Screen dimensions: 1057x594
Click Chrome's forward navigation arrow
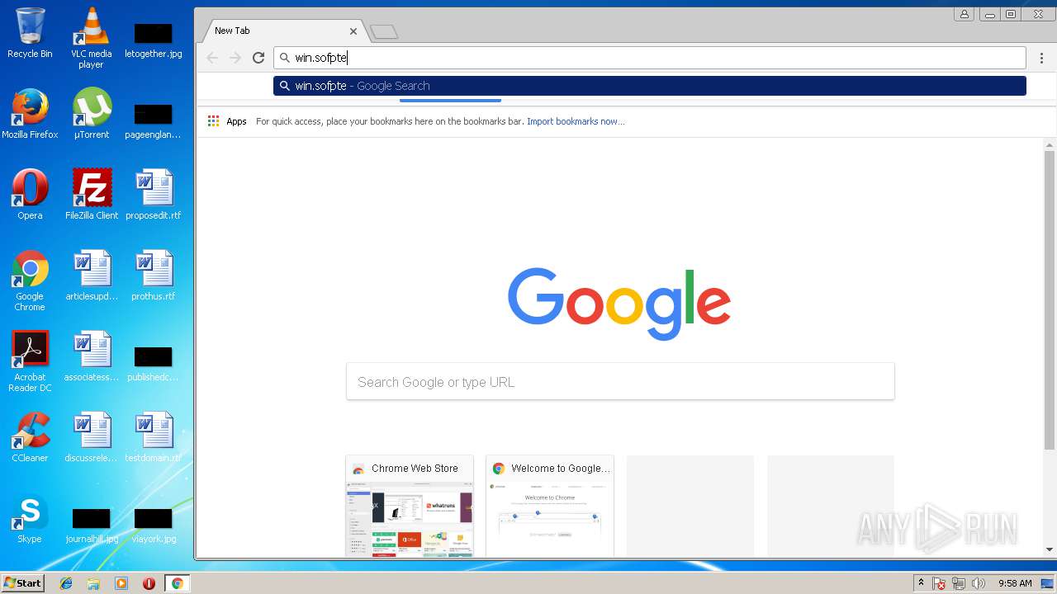point(235,58)
